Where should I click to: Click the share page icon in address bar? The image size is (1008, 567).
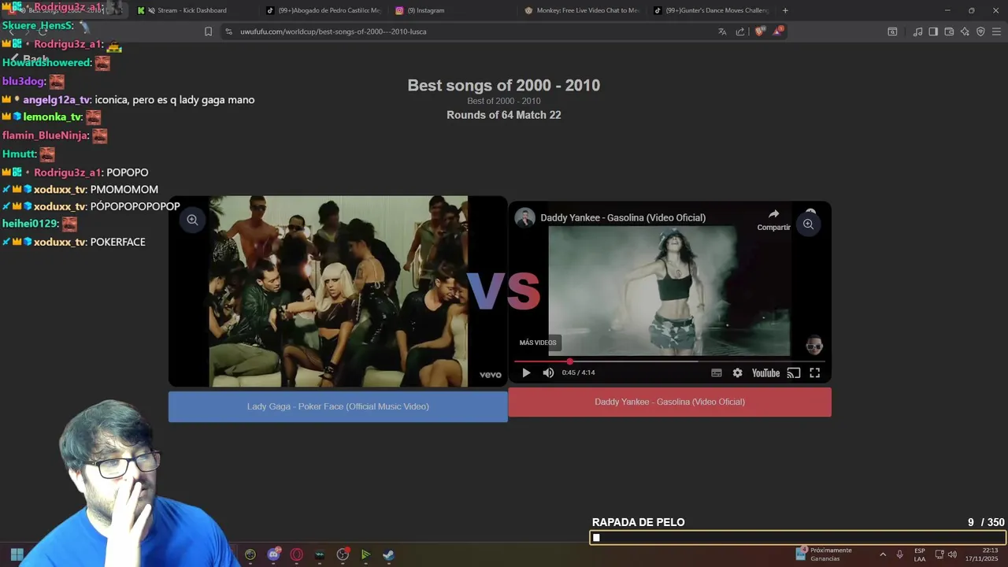740,31
